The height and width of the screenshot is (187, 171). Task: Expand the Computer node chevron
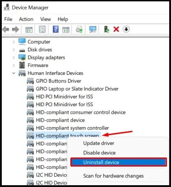tap(14, 42)
